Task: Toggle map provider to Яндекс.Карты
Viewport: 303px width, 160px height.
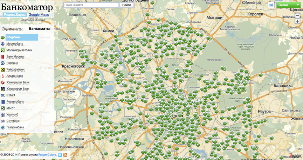Action: 15,15
